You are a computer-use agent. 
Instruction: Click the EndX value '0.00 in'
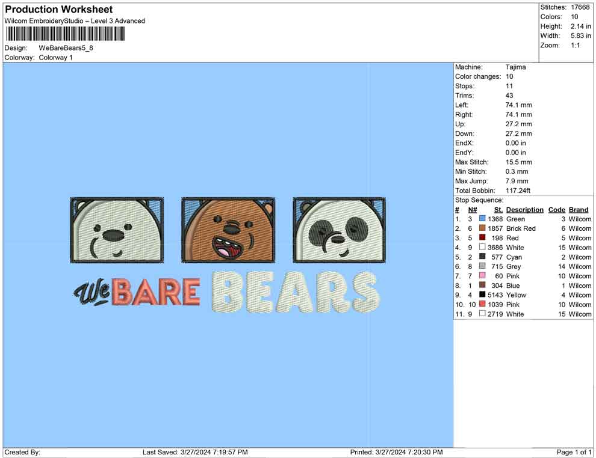pyautogui.click(x=516, y=143)
